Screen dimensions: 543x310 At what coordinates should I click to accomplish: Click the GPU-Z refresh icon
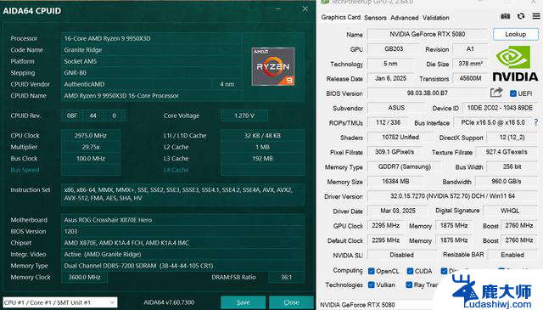click(x=521, y=16)
